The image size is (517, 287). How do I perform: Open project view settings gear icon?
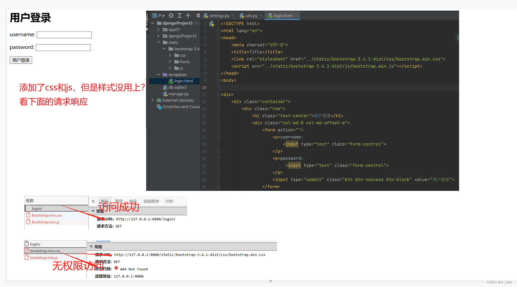tap(198, 15)
